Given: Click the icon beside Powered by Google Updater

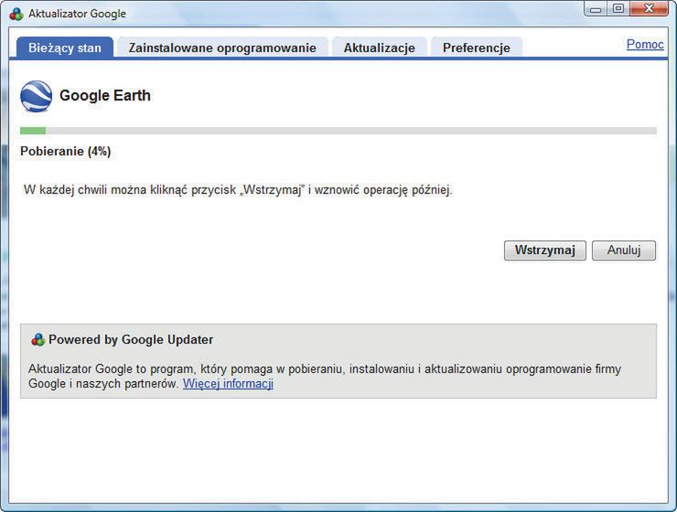Looking at the screenshot, I should click(x=38, y=340).
